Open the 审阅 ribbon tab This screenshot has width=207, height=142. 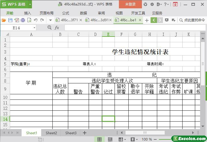[101, 13]
